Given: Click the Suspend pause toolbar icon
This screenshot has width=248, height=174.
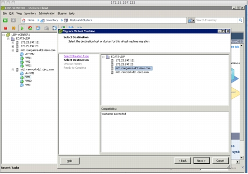Looking at the screenshot, I should (x=14, y=28).
